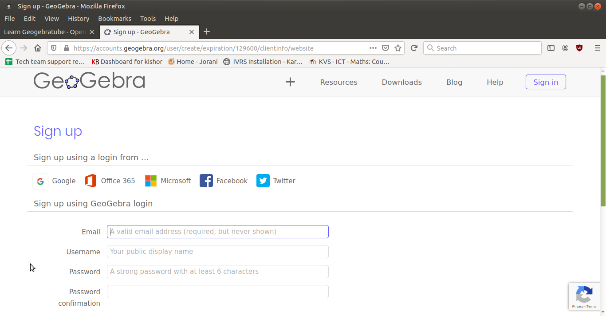Sign up using the Microsoft icon
606x316 pixels.
point(151,181)
